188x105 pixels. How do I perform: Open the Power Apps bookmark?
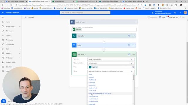(6, 8)
